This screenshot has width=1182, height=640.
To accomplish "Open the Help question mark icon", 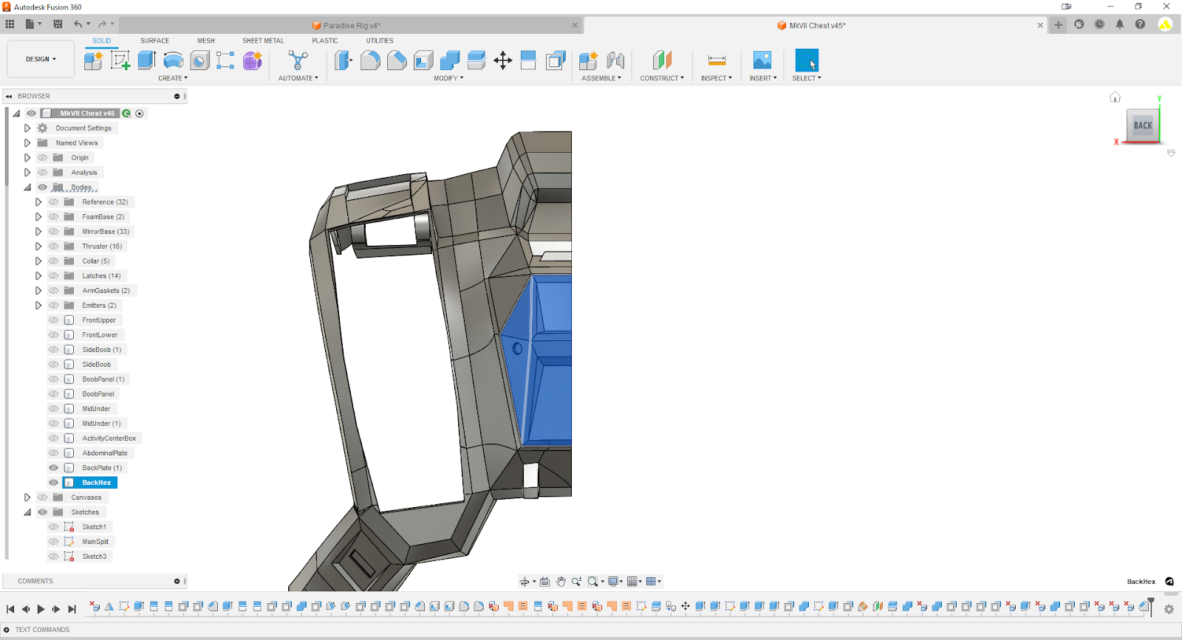I will coord(1141,24).
